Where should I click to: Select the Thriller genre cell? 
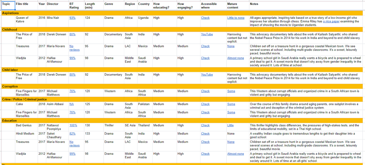(113, 127)
